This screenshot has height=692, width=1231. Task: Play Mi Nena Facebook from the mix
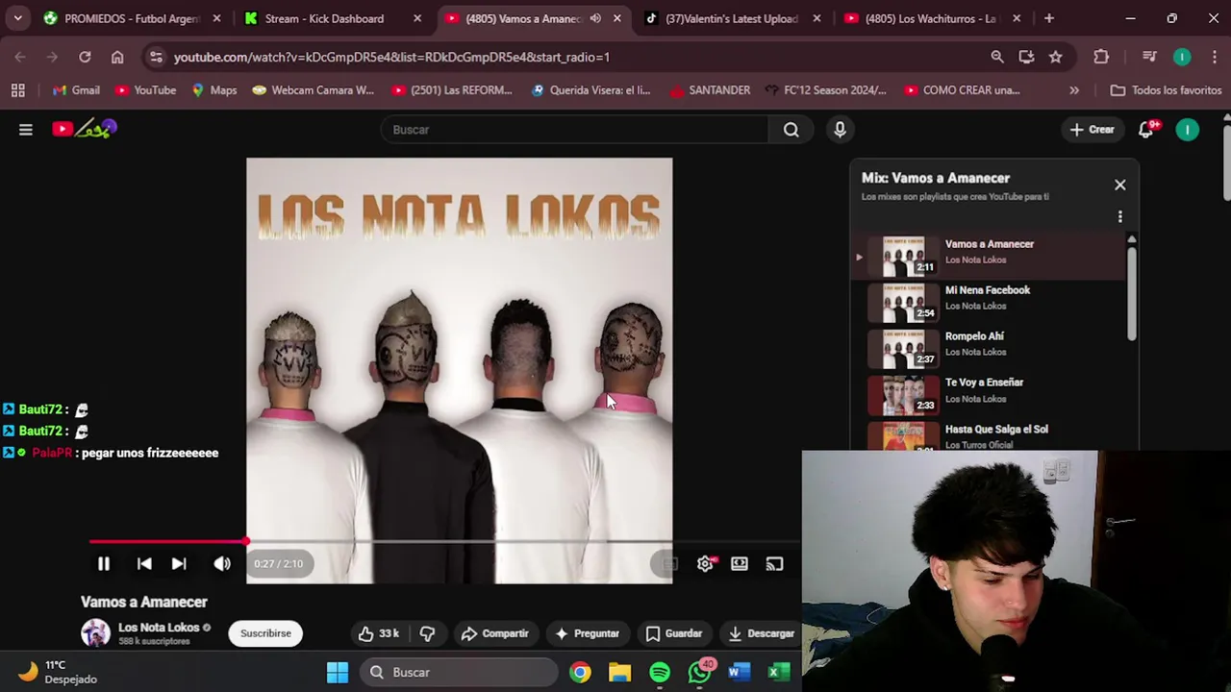987,302
